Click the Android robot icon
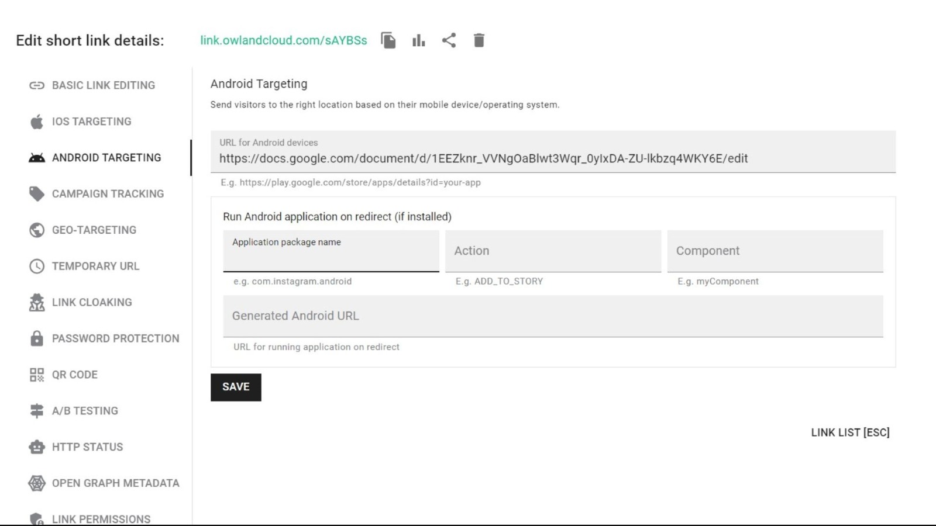This screenshot has width=936, height=526. tap(37, 158)
